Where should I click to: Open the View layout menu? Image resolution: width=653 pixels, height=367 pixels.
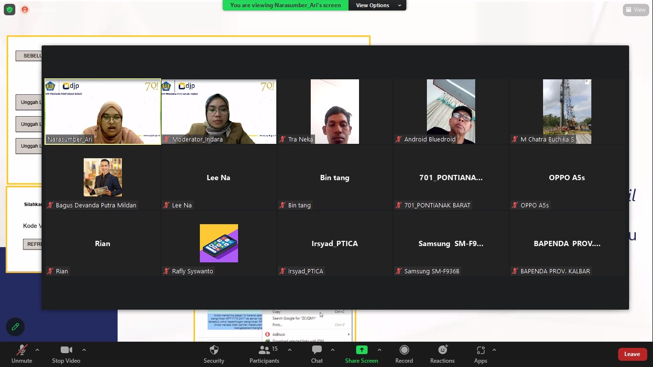tap(635, 10)
